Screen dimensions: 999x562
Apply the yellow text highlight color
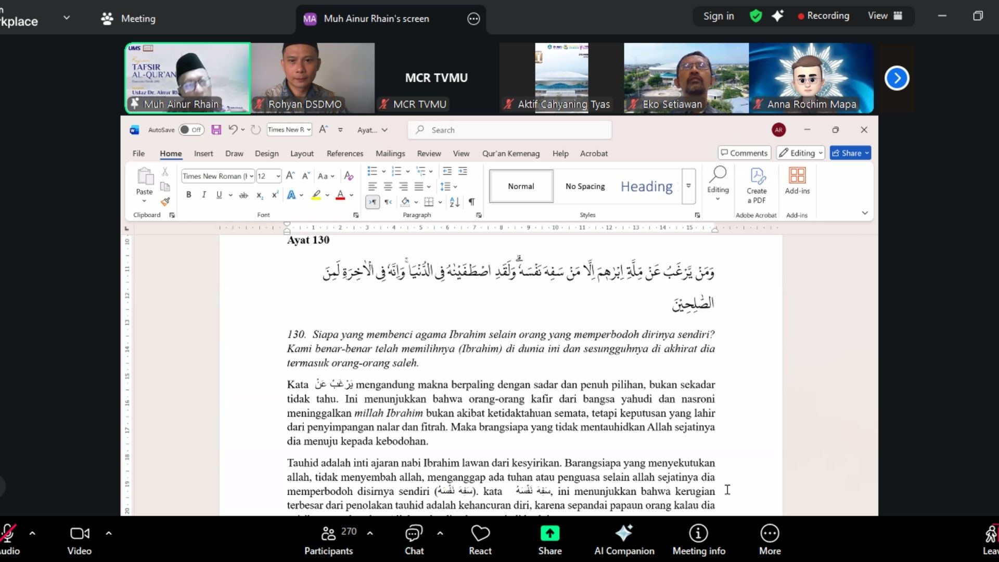[316, 195]
